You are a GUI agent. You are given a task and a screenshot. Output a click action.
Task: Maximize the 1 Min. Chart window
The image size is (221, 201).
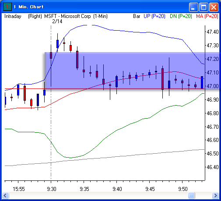pyautogui.click(x=203, y=7)
